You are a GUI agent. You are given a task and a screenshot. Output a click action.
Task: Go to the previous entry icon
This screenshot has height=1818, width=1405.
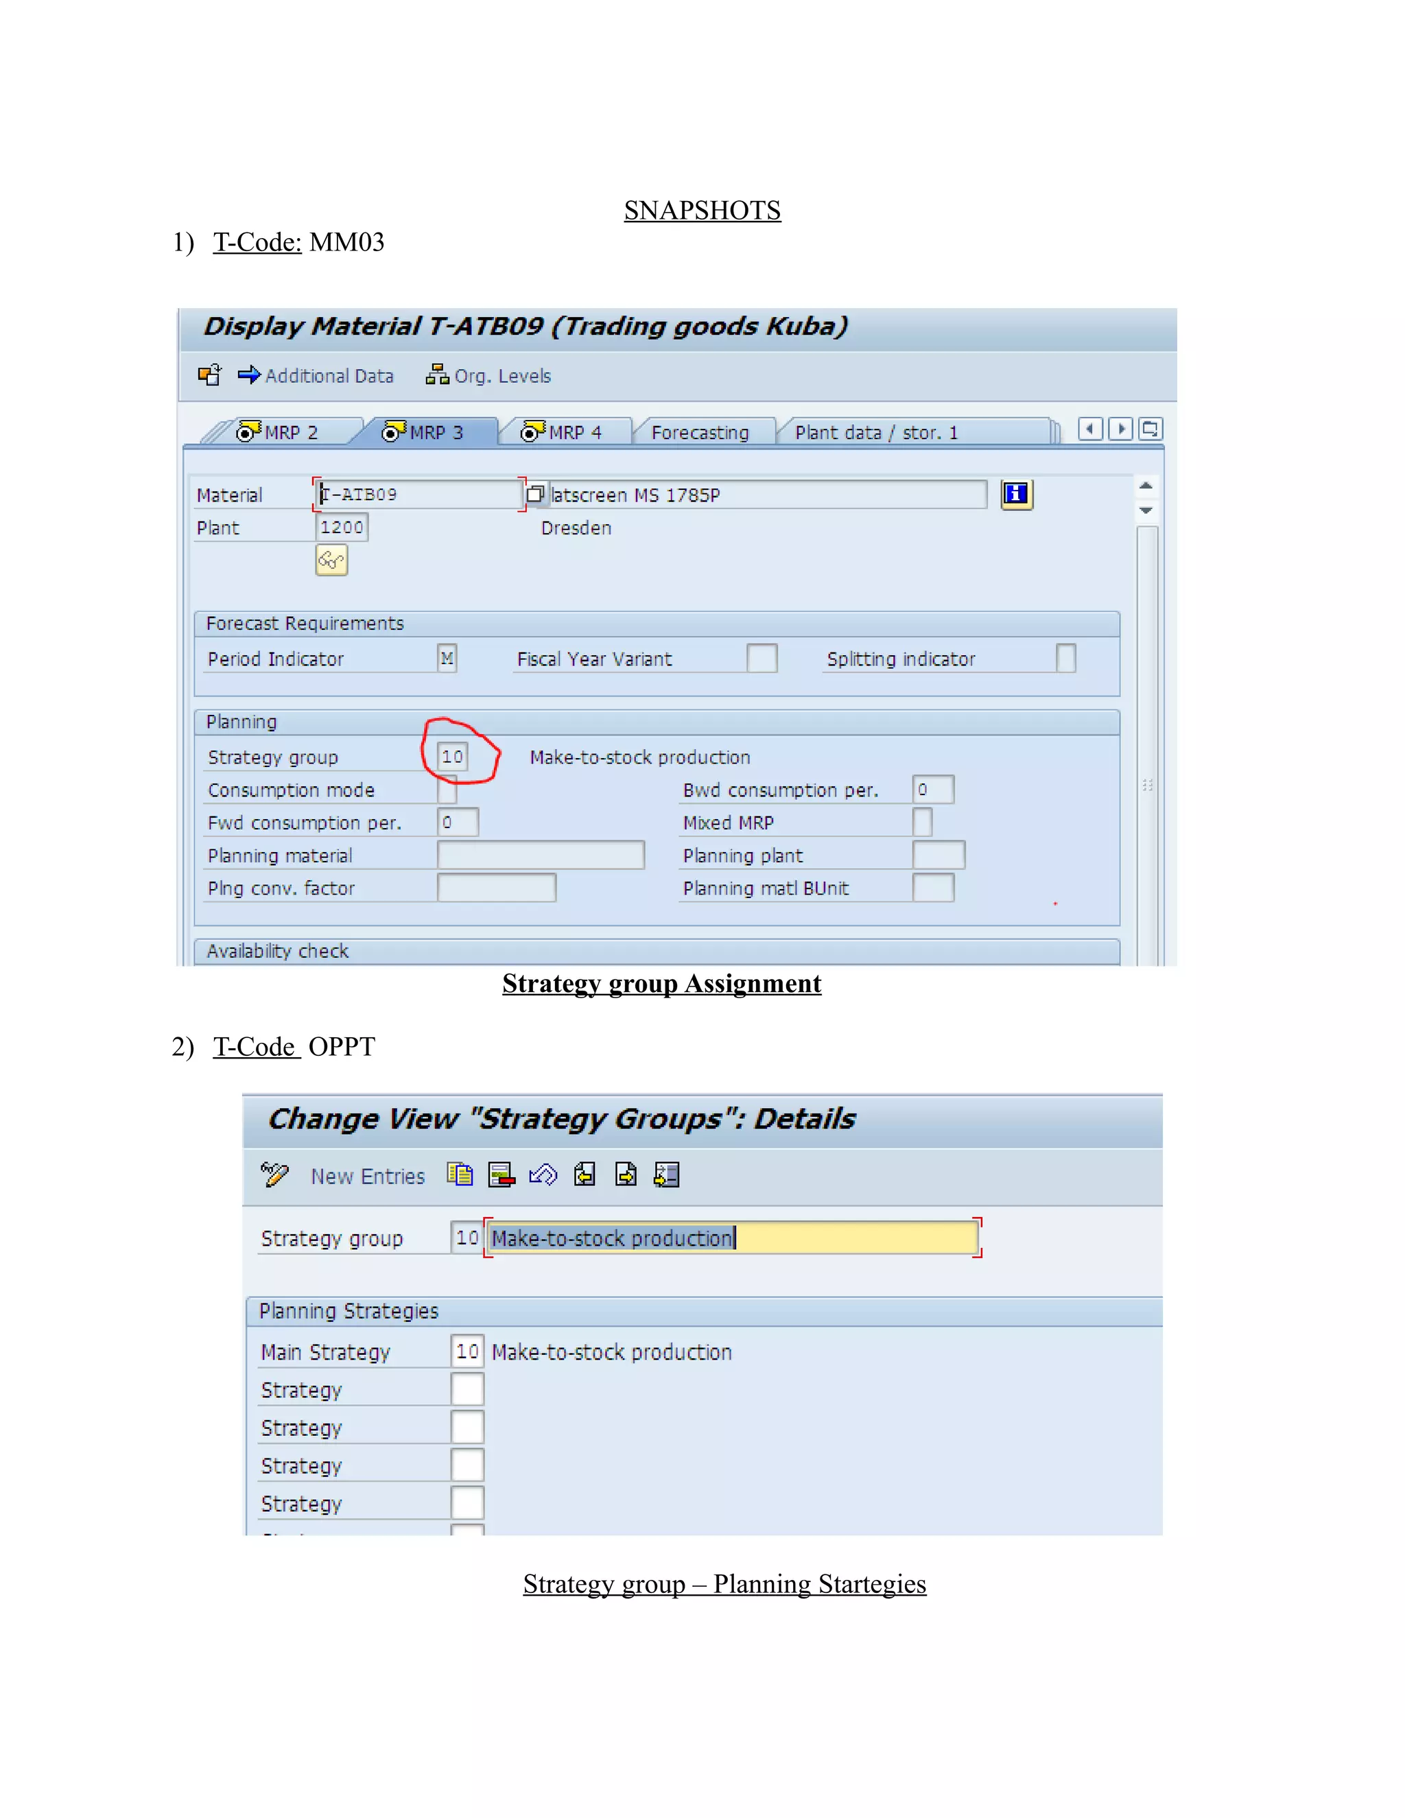[585, 1174]
